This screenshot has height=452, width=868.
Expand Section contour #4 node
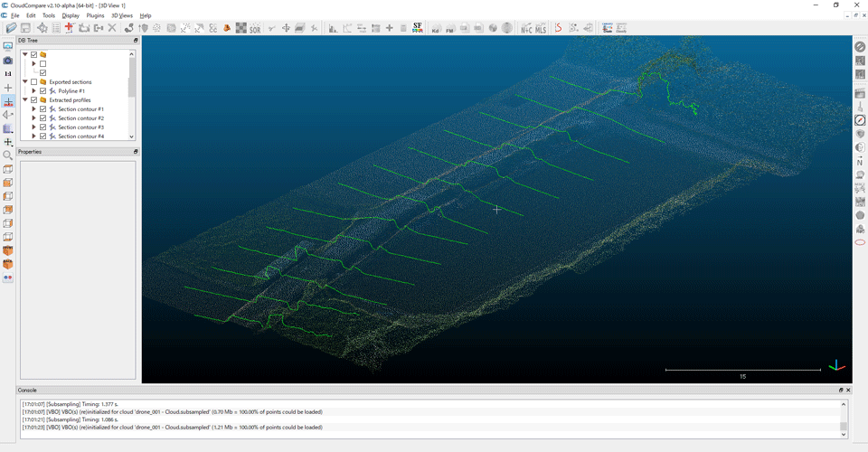coord(33,137)
